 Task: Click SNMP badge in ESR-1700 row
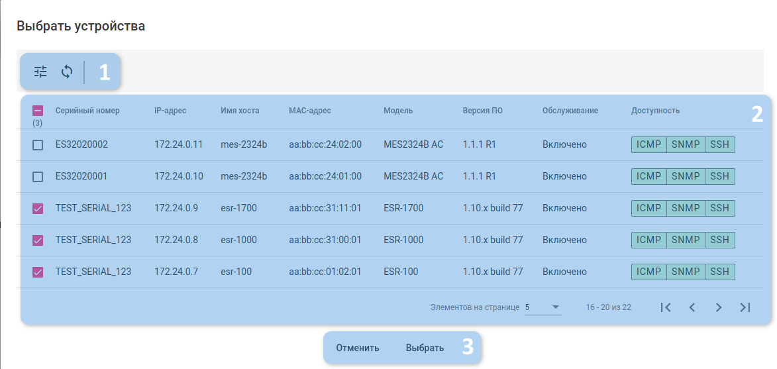(x=686, y=208)
